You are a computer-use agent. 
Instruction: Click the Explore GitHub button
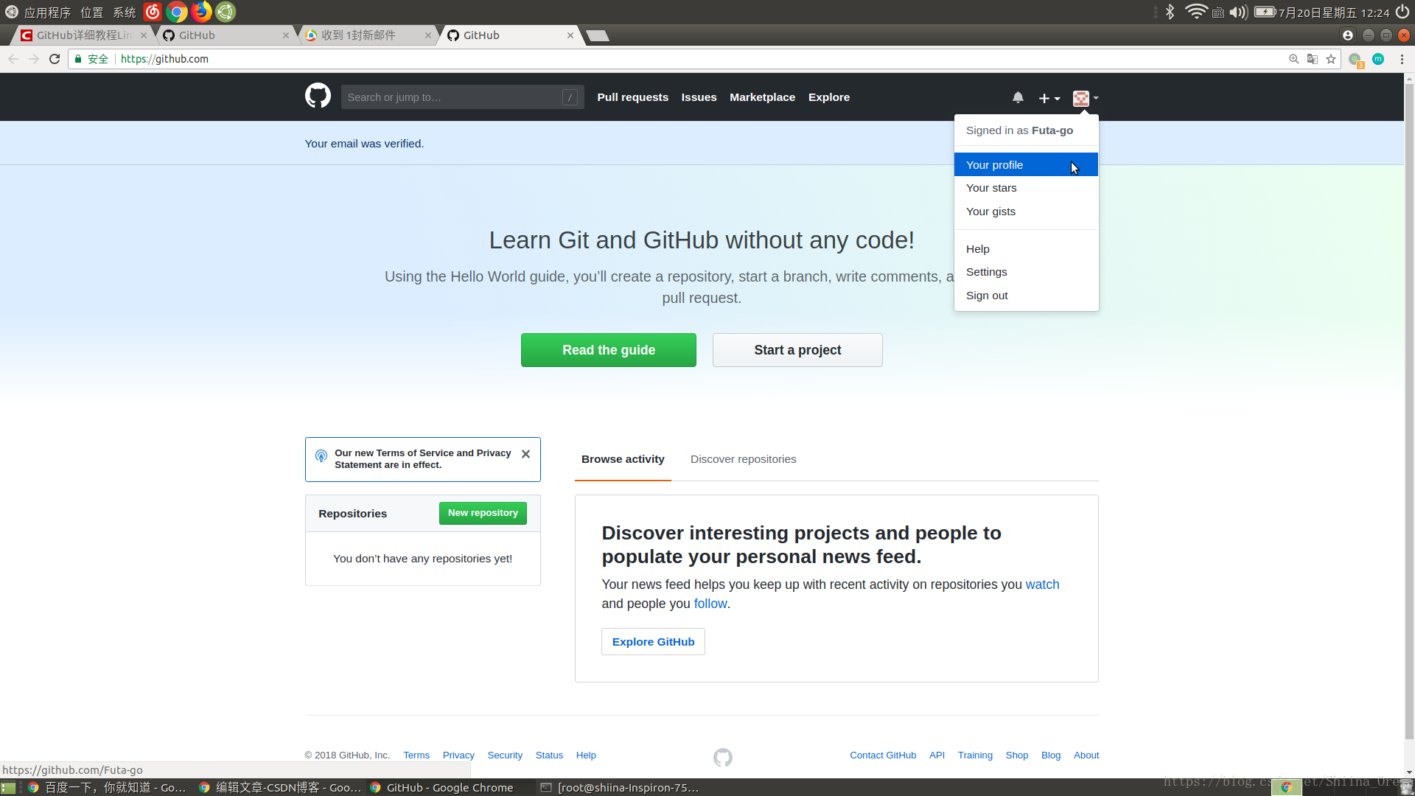point(653,642)
